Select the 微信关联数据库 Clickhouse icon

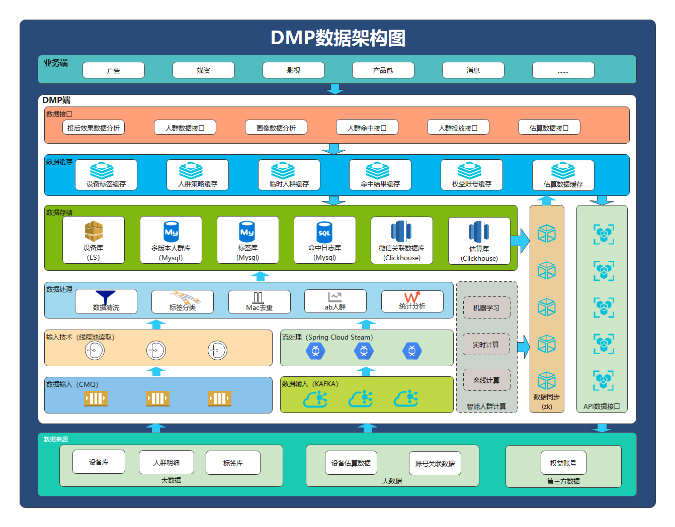tap(401, 231)
